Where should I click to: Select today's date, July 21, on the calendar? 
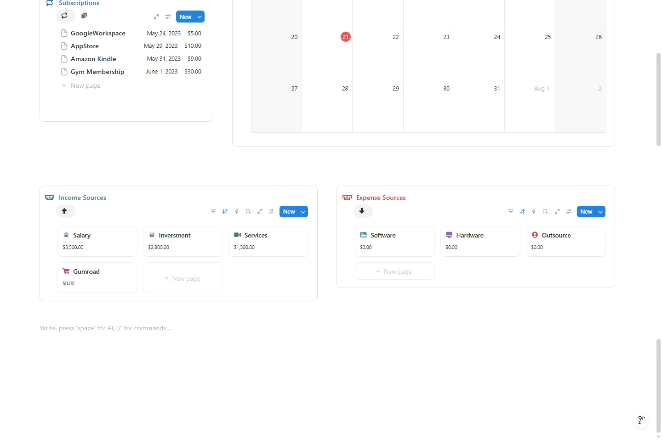click(345, 37)
